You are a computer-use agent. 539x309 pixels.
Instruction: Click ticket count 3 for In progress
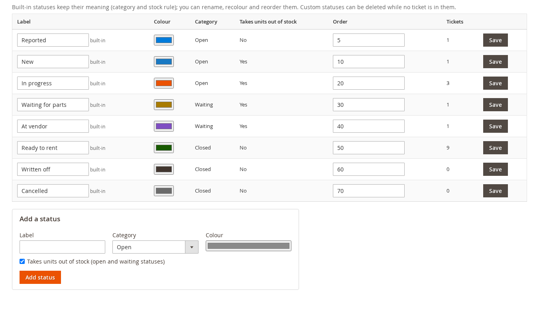(448, 83)
